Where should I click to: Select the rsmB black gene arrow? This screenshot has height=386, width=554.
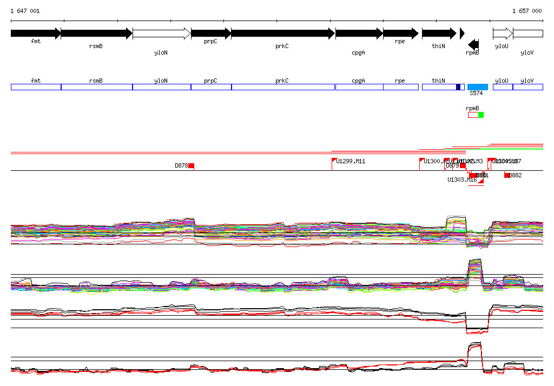[x=96, y=34]
